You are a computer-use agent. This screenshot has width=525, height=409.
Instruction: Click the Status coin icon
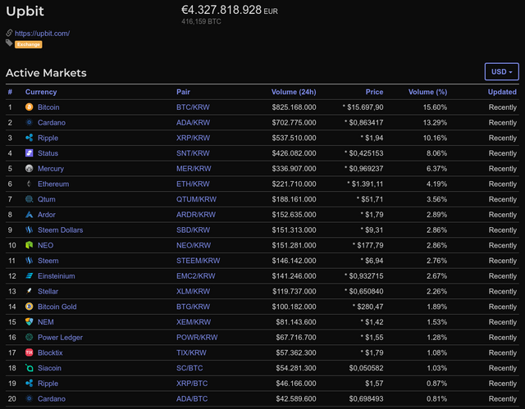[30, 153]
